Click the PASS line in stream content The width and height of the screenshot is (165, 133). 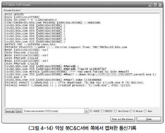pyautogui.click(x=14, y=14)
